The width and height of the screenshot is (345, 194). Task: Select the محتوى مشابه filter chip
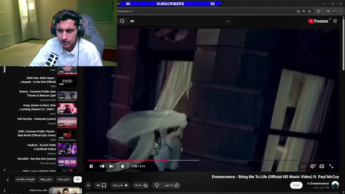tap(64, 179)
